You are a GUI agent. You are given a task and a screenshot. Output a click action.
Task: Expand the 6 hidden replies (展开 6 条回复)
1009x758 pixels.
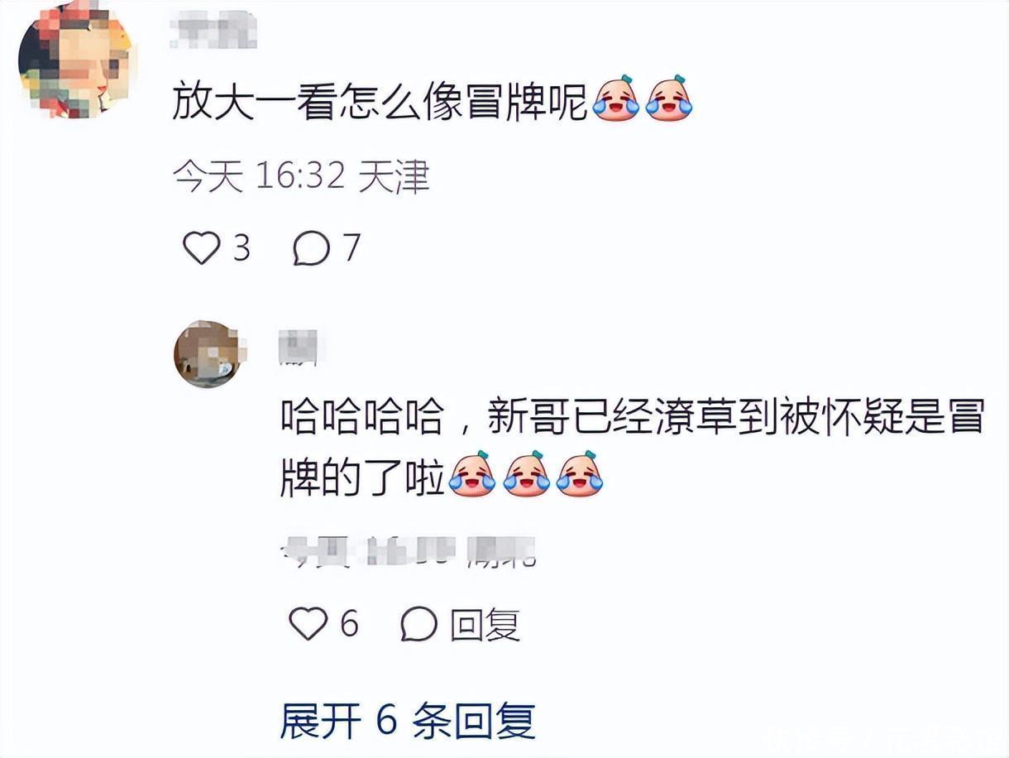click(408, 722)
